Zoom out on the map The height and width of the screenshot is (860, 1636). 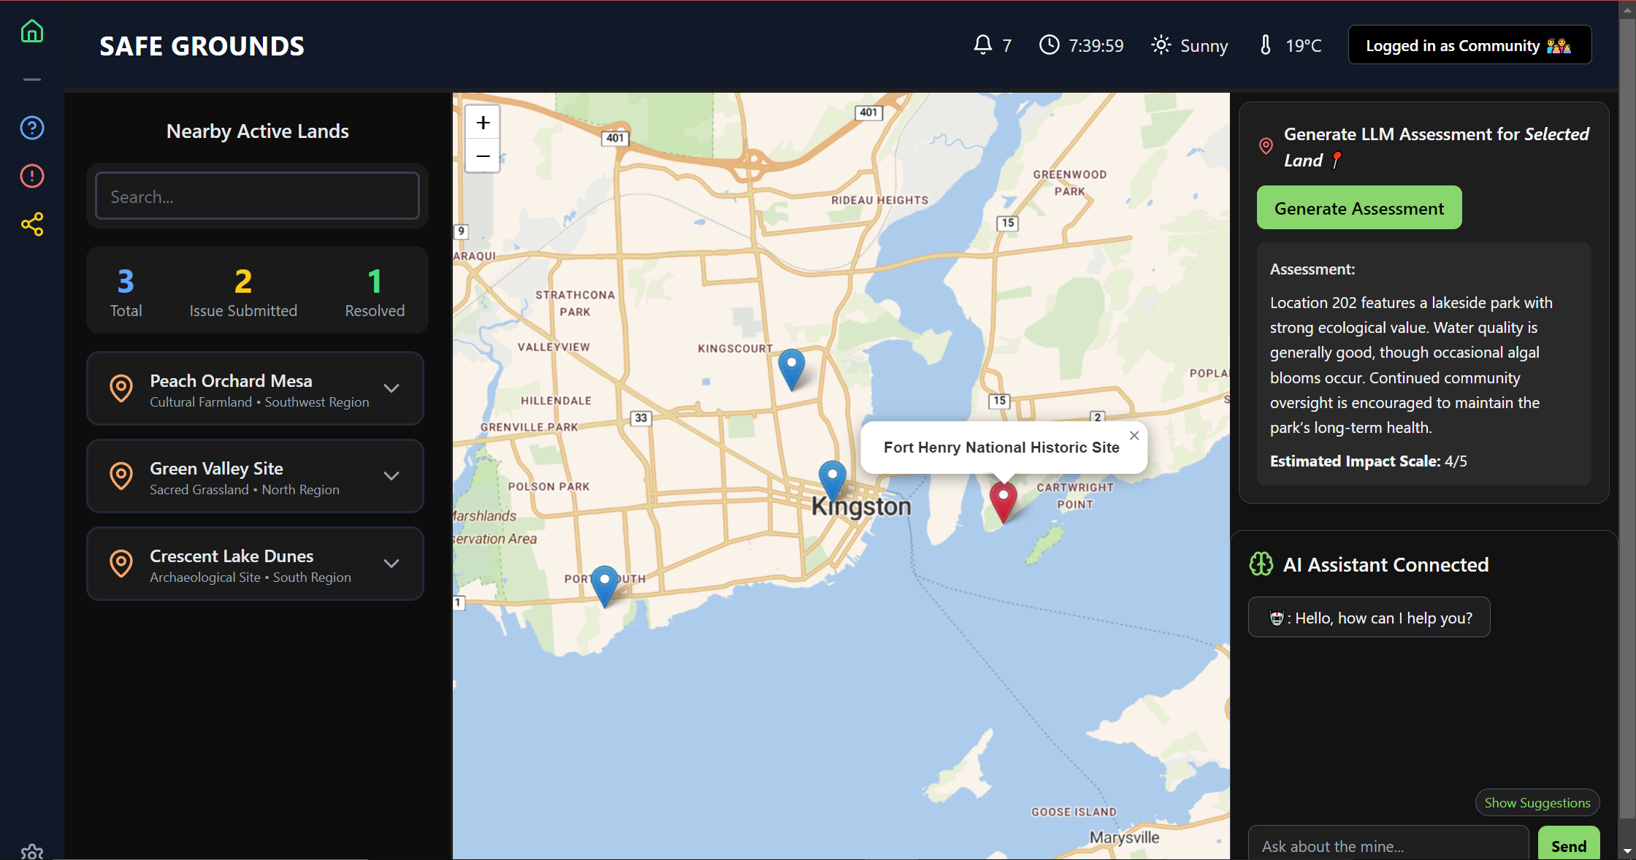click(x=483, y=156)
